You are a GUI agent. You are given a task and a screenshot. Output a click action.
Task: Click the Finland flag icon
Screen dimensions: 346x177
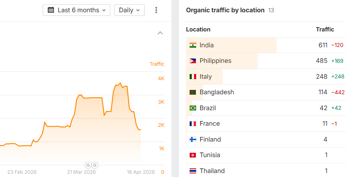pyautogui.click(x=193, y=139)
